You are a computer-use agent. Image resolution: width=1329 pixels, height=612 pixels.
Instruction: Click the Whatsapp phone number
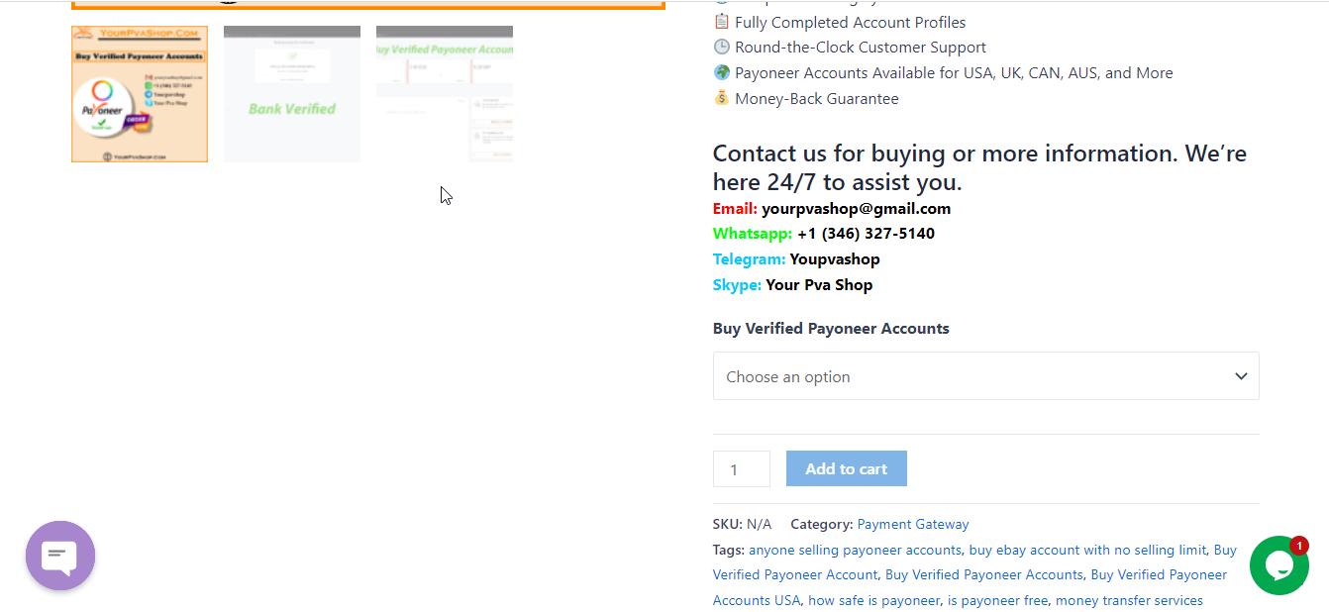(x=866, y=234)
